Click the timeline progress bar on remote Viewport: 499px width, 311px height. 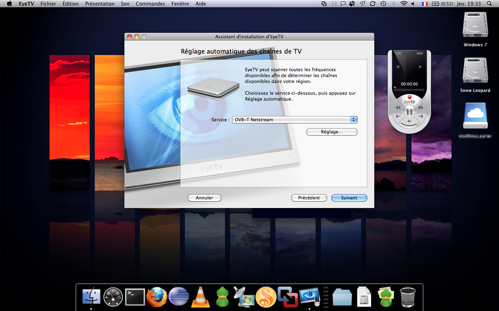pyautogui.click(x=409, y=90)
